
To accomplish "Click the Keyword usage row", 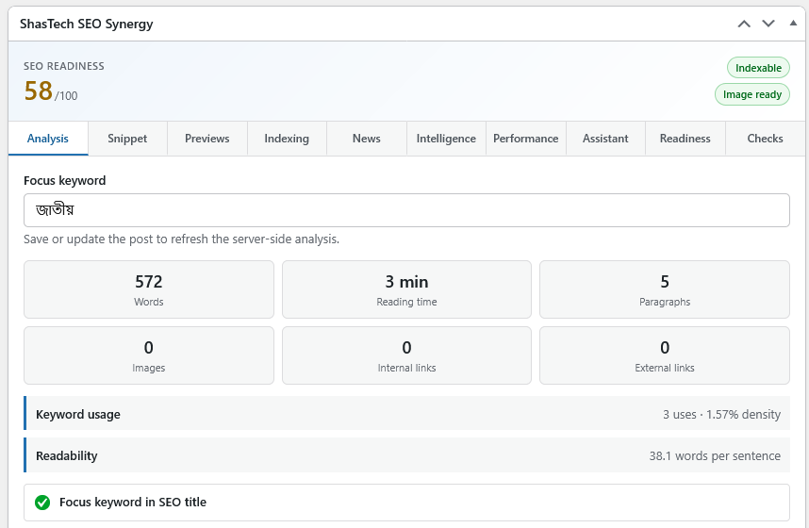I will point(406,413).
